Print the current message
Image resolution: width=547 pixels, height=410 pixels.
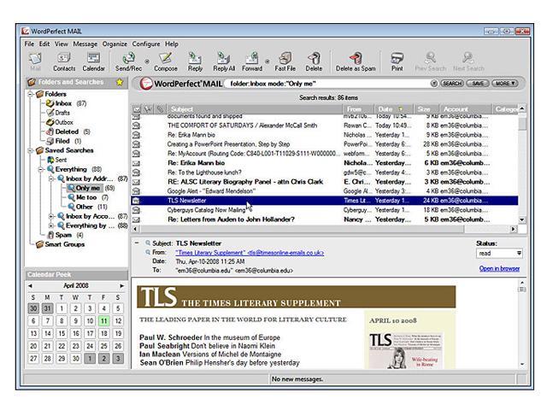point(397,61)
